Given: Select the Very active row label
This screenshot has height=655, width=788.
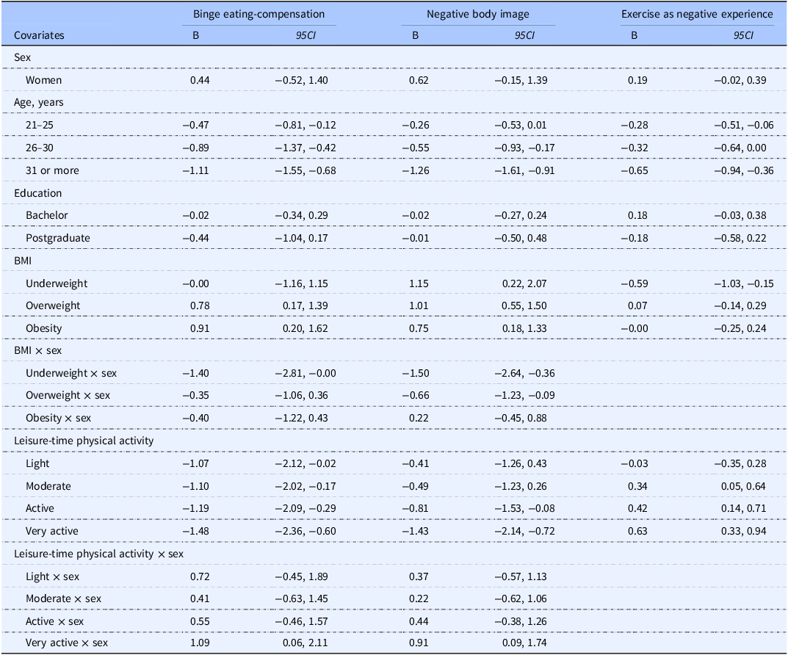Looking at the screenshot, I should point(51,531).
